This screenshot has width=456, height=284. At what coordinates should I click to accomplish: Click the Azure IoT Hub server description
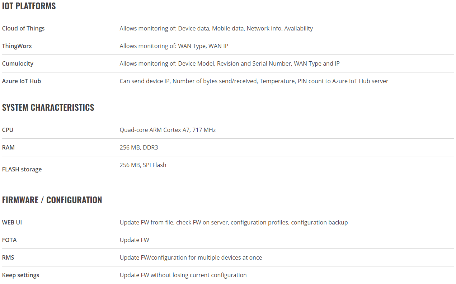point(254,81)
